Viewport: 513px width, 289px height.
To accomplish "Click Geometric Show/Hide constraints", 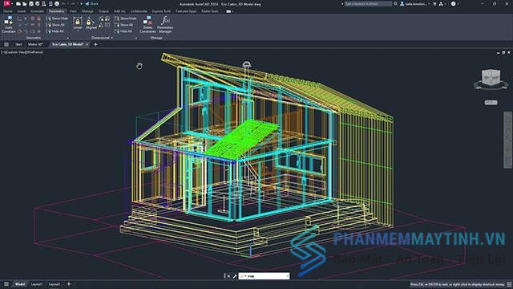I will (x=57, y=18).
